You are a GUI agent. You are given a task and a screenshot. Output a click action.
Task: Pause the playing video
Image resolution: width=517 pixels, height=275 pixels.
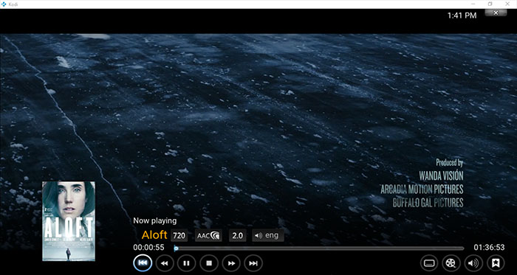pyautogui.click(x=186, y=263)
